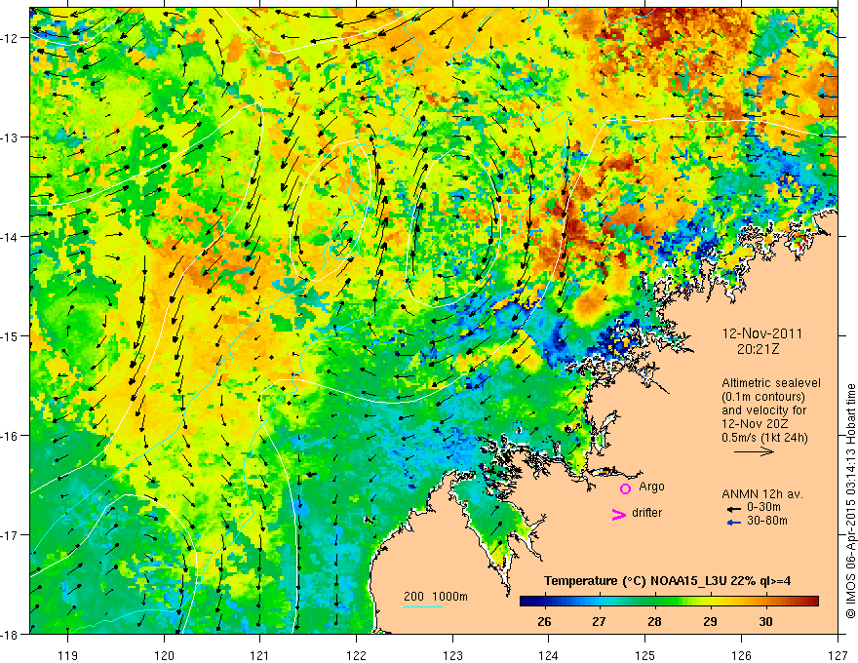Click the longitude axis label 124

point(549,656)
